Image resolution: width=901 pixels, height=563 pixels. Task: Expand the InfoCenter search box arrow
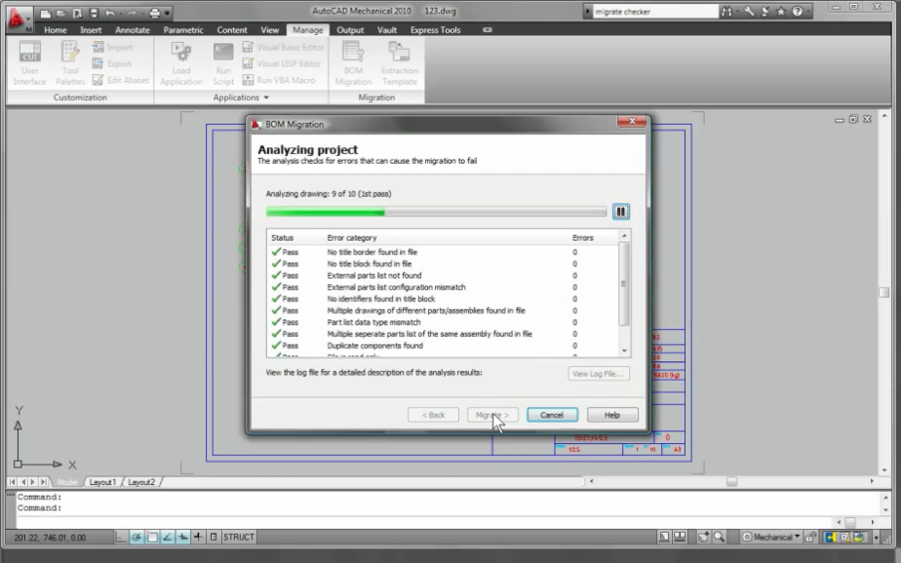point(587,12)
